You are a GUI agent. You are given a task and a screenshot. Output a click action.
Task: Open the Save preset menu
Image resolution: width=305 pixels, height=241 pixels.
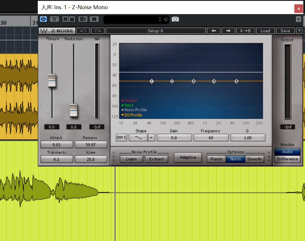coord(285,31)
